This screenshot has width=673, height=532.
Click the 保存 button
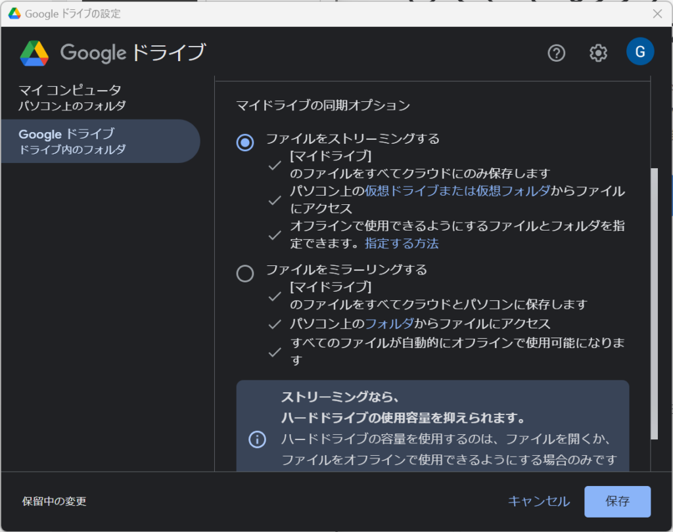point(617,501)
